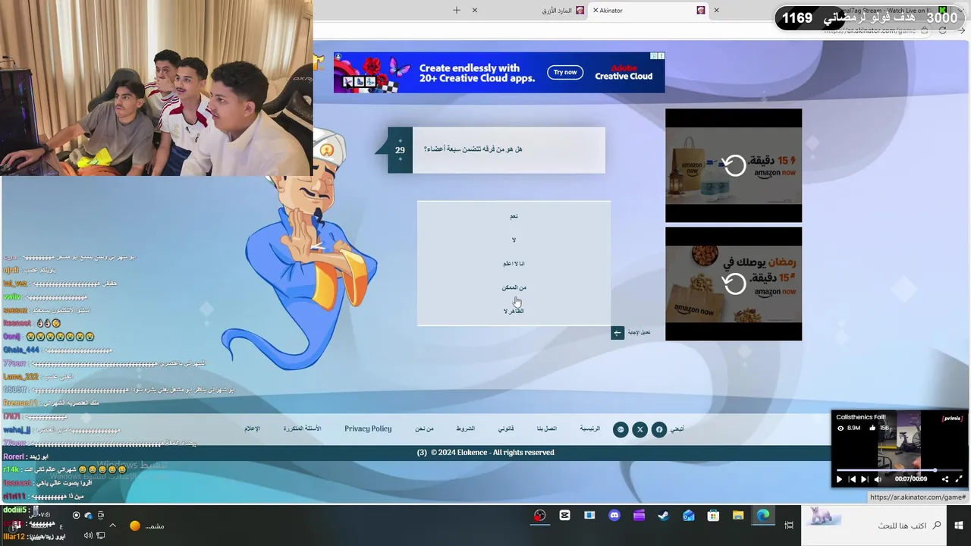The width and height of the screenshot is (971, 546).
Task: Open Steam from the taskbar
Action: (x=663, y=516)
